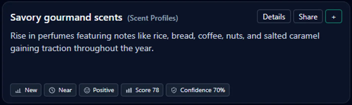Click the Scent Profiles category label

[x=153, y=18]
